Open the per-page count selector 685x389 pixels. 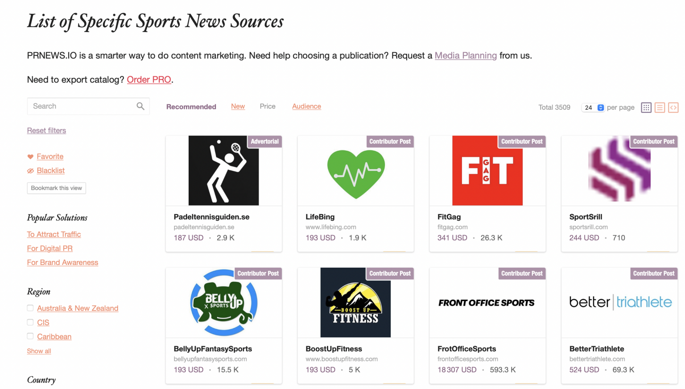pos(593,108)
